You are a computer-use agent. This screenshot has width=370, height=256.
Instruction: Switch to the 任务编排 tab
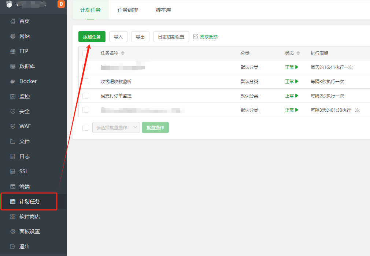coord(127,10)
